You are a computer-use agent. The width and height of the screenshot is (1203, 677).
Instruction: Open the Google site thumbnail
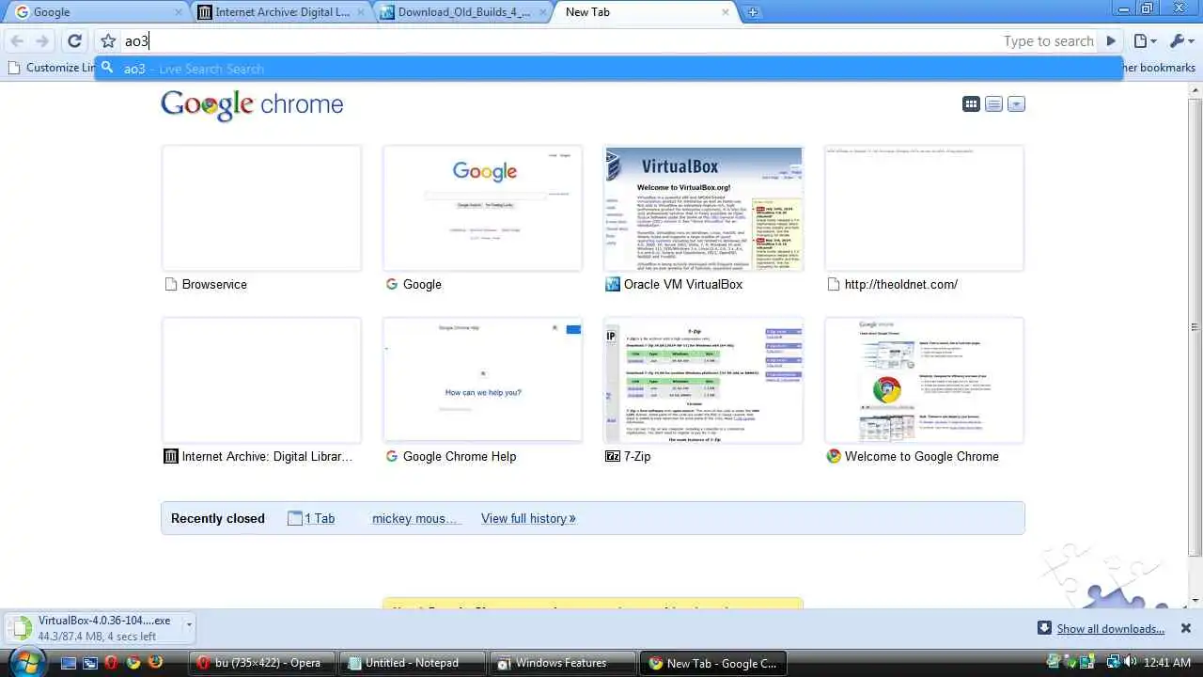click(x=482, y=208)
